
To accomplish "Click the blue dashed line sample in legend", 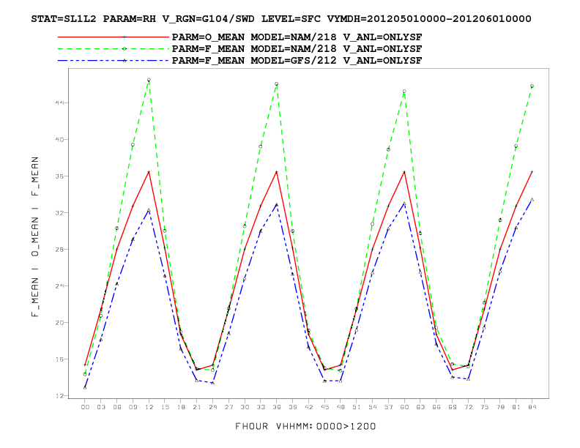I will (114, 61).
